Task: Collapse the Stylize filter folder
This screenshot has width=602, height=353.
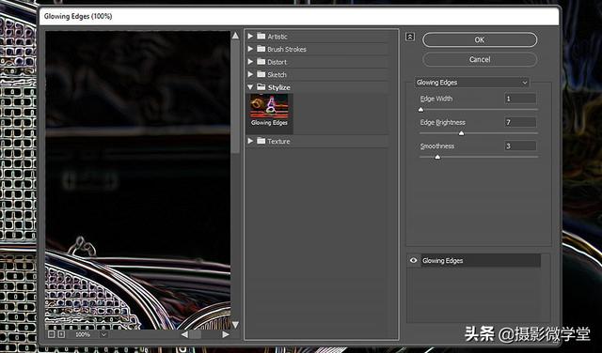Action: 250,87
